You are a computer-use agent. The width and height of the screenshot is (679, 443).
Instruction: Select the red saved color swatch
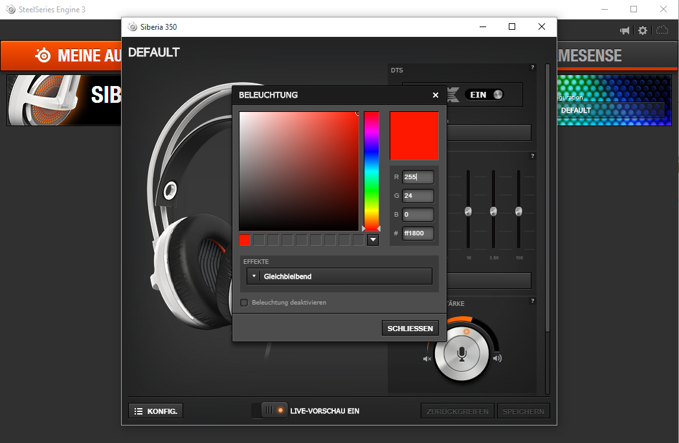tap(245, 240)
